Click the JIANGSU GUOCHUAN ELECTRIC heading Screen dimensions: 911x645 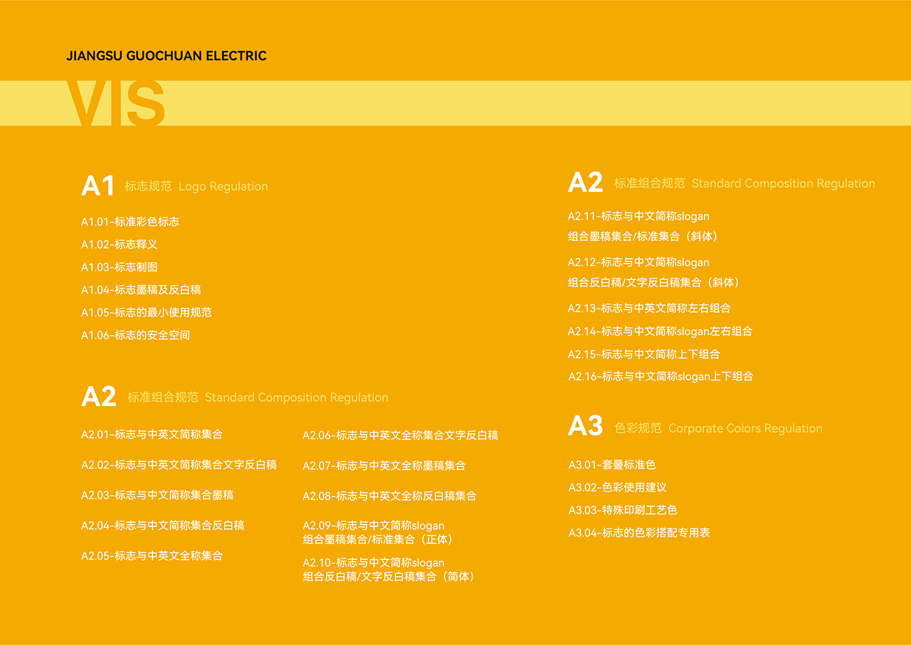pyautogui.click(x=166, y=56)
